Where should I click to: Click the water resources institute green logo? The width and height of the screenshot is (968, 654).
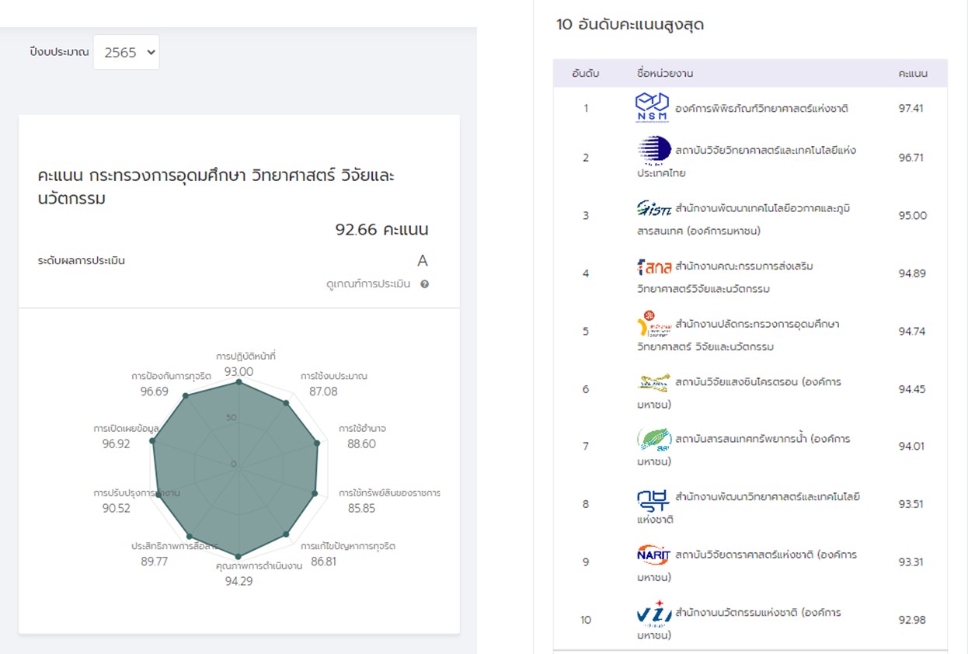[x=653, y=440]
